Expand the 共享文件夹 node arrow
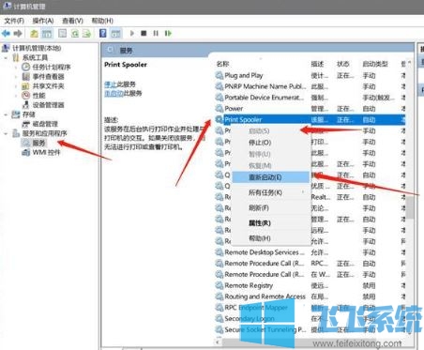 16,86
